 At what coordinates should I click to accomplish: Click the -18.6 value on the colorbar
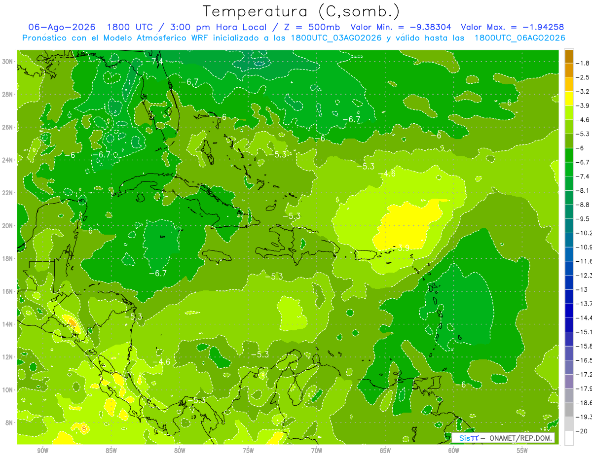tap(584, 403)
